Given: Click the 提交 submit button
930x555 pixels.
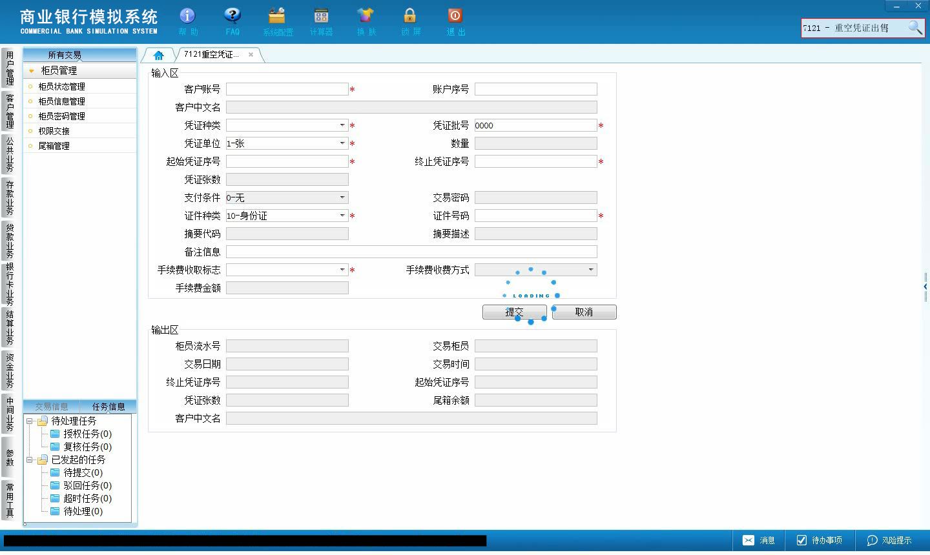Looking at the screenshot, I should click(515, 312).
